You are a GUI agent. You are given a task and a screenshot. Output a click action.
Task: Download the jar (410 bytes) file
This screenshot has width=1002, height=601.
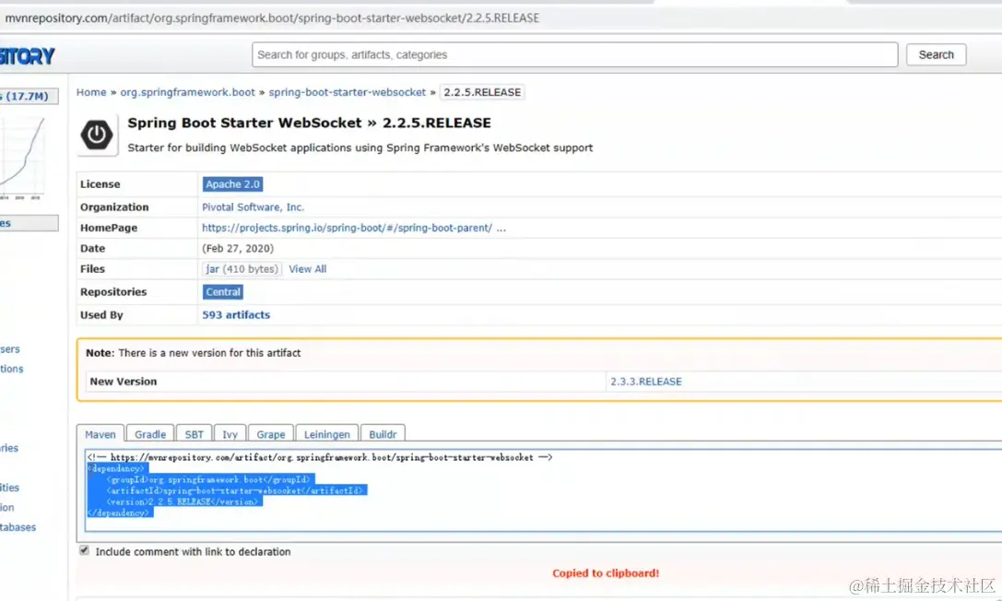pos(242,269)
